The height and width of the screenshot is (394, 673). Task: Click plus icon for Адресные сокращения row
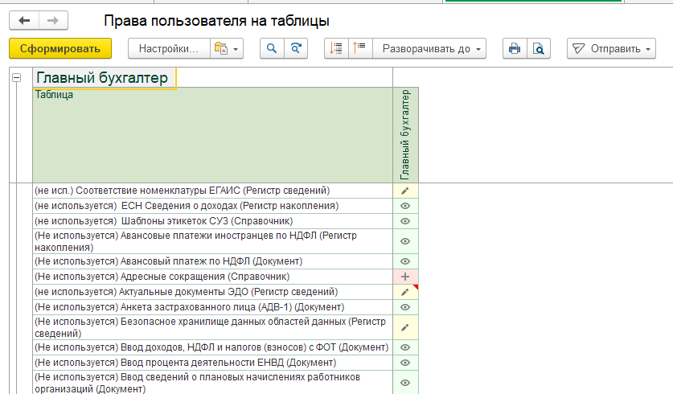click(x=405, y=277)
